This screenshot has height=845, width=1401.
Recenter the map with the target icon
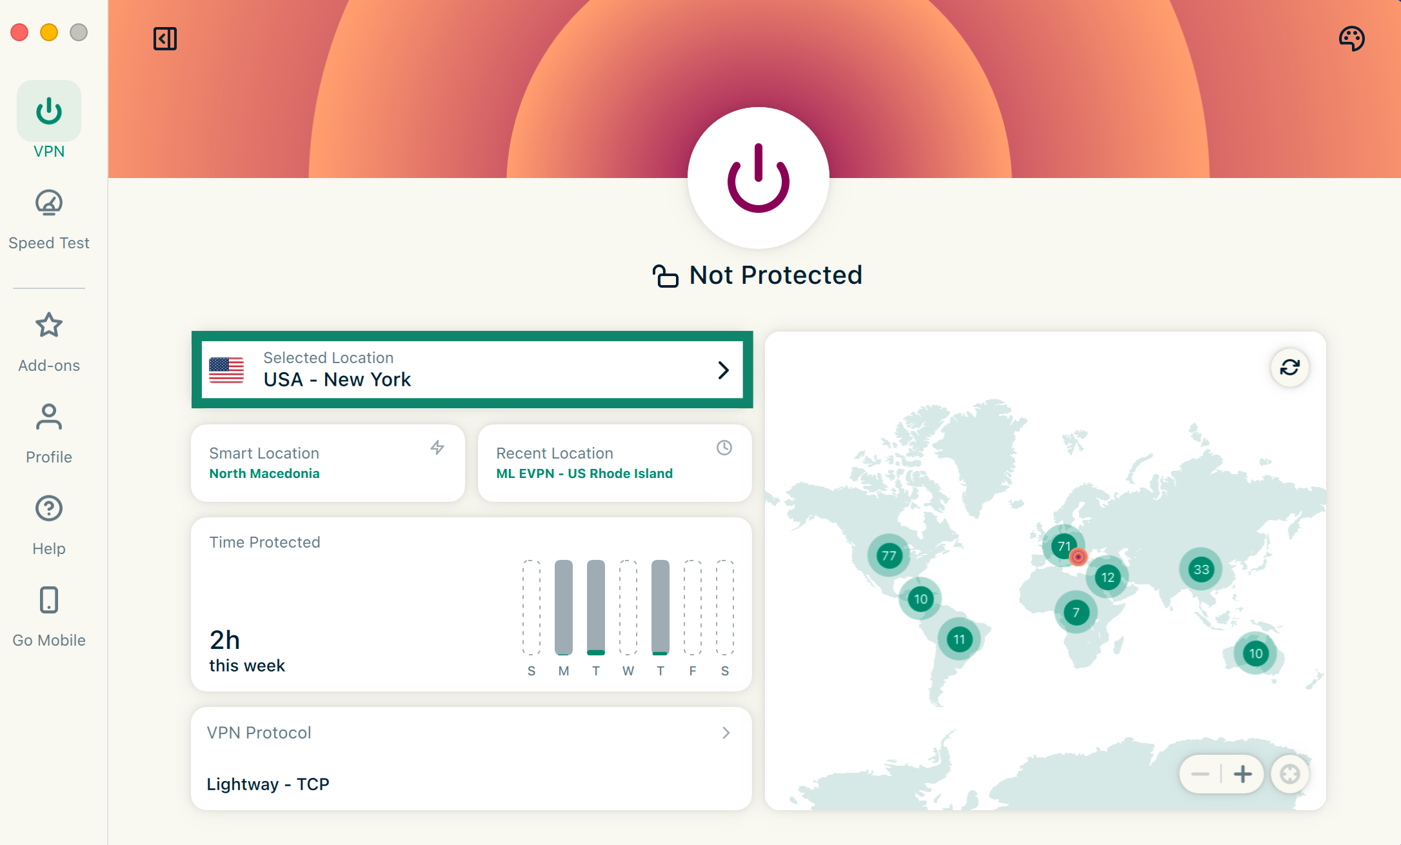click(1290, 774)
